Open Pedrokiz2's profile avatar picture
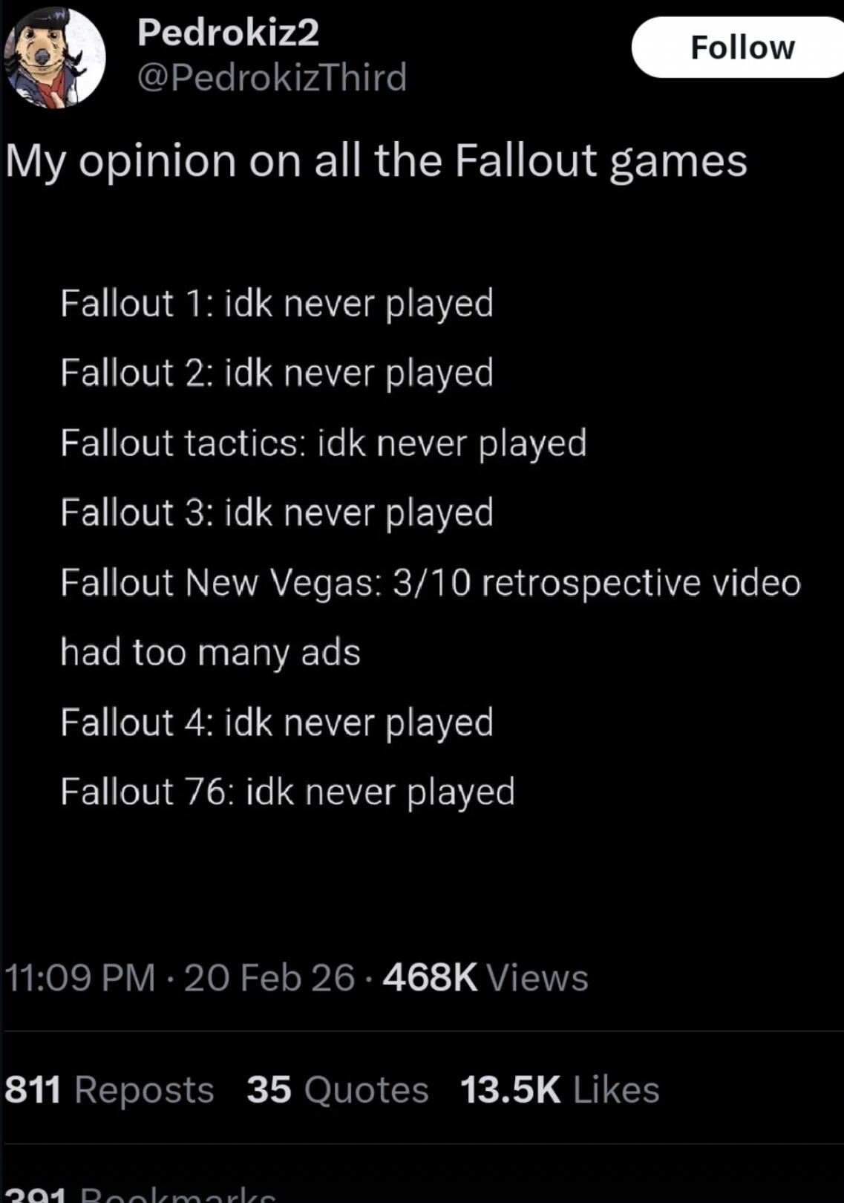 [x=53, y=58]
